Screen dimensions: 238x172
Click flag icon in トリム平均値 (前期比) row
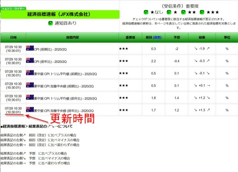pyautogui.click(x=30, y=72)
